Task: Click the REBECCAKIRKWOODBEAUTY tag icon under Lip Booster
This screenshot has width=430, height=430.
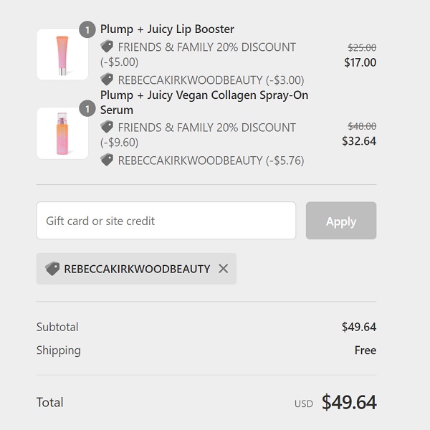Action: [107, 80]
